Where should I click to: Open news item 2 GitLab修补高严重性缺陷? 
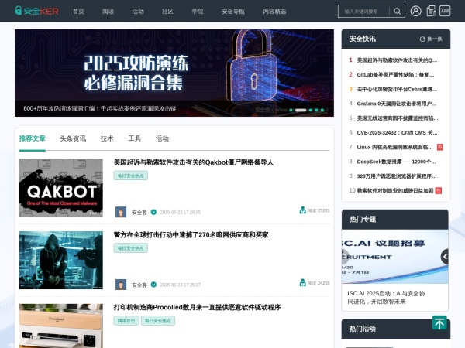[395, 74]
